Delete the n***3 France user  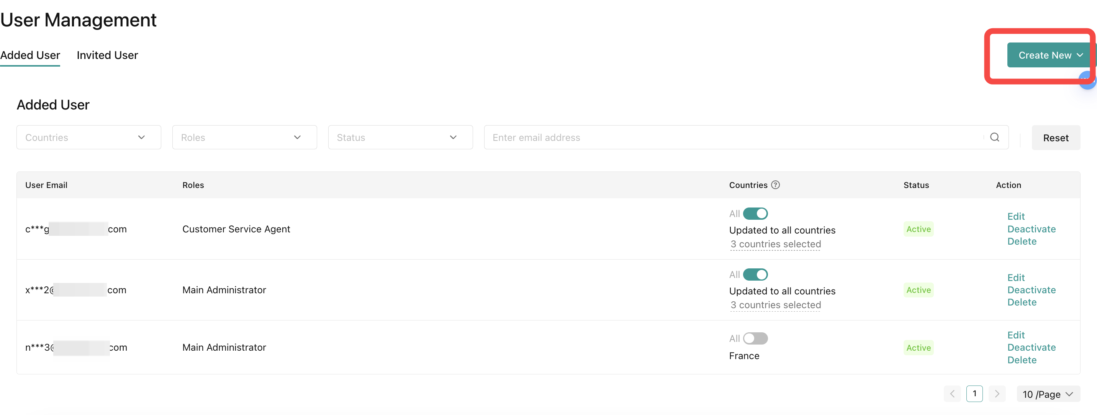[1022, 360]
